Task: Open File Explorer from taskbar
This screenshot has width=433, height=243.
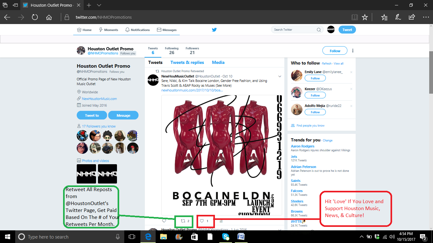Action: click(x=163, y=237)
